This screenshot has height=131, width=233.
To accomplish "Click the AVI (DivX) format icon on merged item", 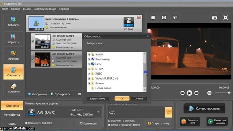I will coord(129,22).
